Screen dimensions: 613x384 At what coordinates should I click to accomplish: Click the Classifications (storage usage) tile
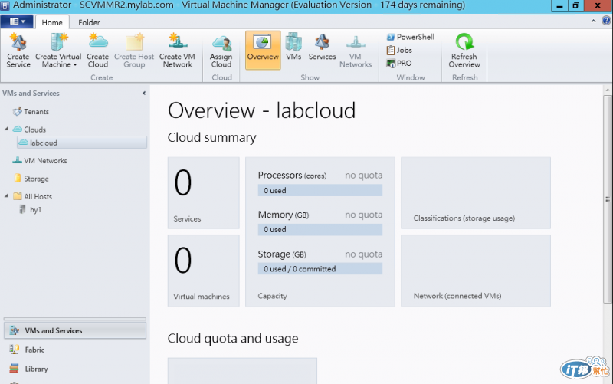(x=475, y=193)
